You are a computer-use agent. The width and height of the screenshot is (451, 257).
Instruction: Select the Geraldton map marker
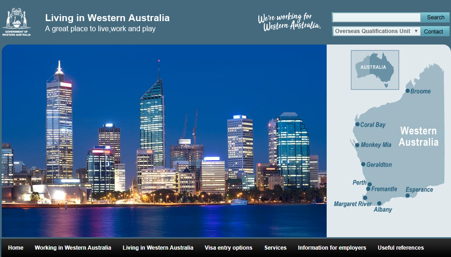363,164
